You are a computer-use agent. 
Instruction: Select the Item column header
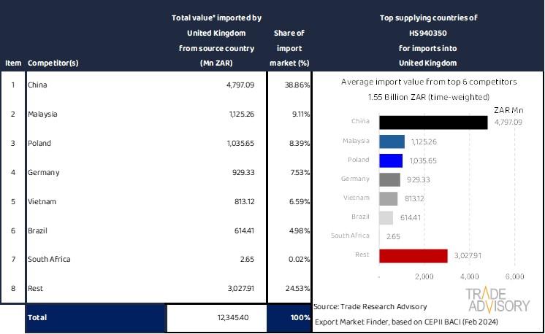pyautogui.click(x=12, y=63)
